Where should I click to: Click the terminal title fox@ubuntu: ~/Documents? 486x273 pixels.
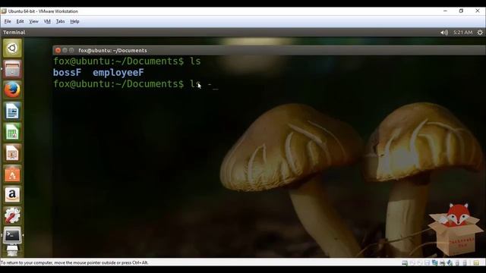click(112, 51)
